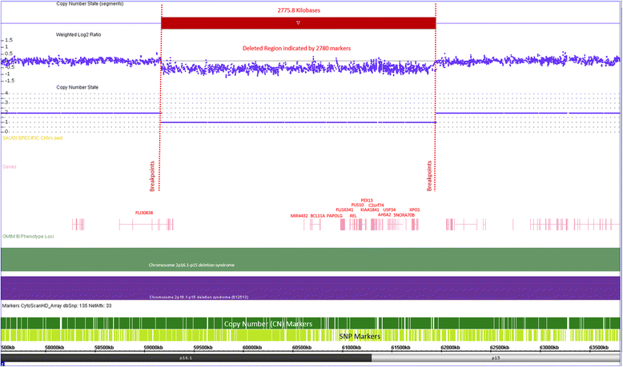Select the BCL11A gene label
This screenshot has height=367, width=623.
318,215
